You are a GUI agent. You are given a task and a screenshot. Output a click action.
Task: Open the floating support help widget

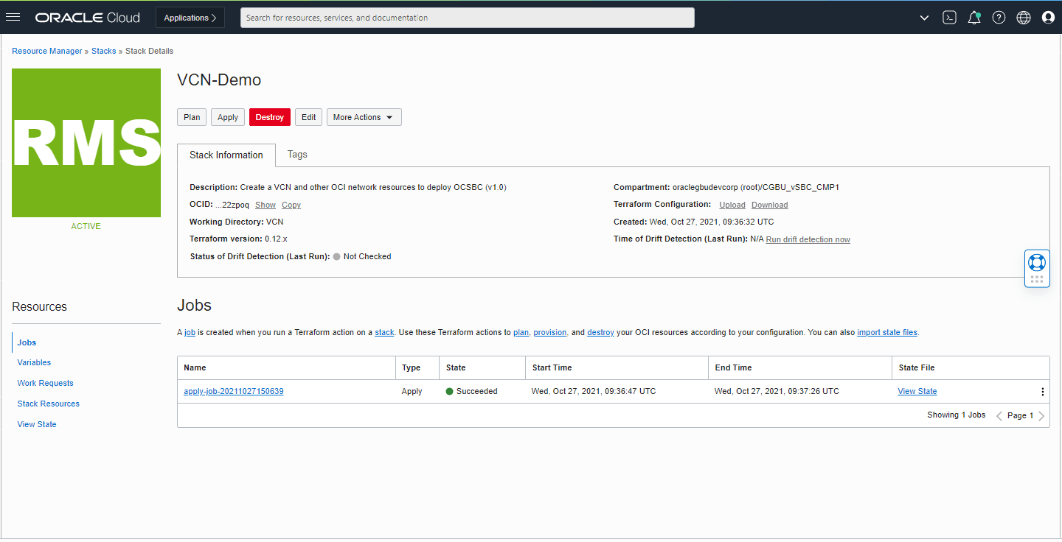pyautogui.click(x=1037, y=262)
